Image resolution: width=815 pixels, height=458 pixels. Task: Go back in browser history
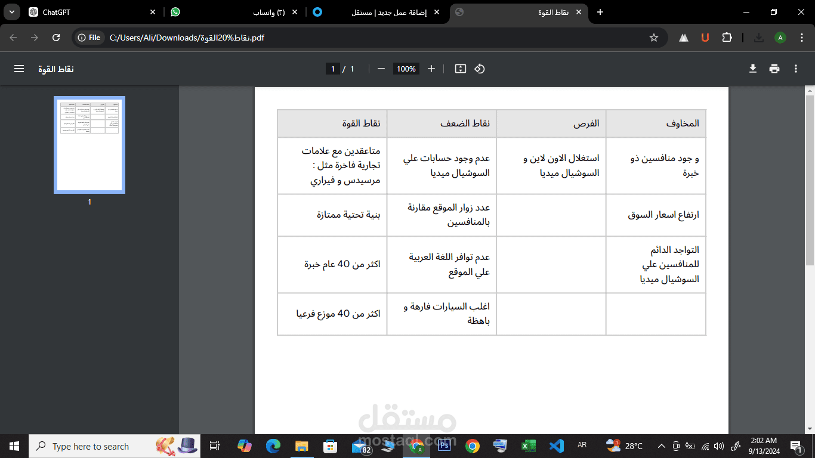[14, 38]
